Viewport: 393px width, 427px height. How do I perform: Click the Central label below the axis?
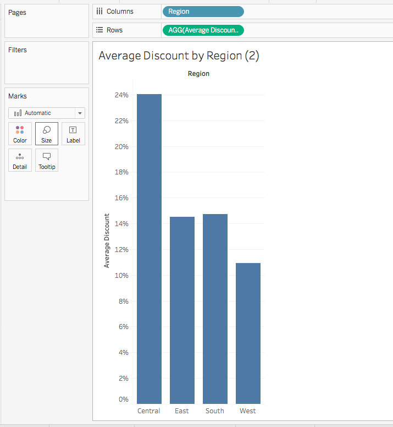click(149, 411)
